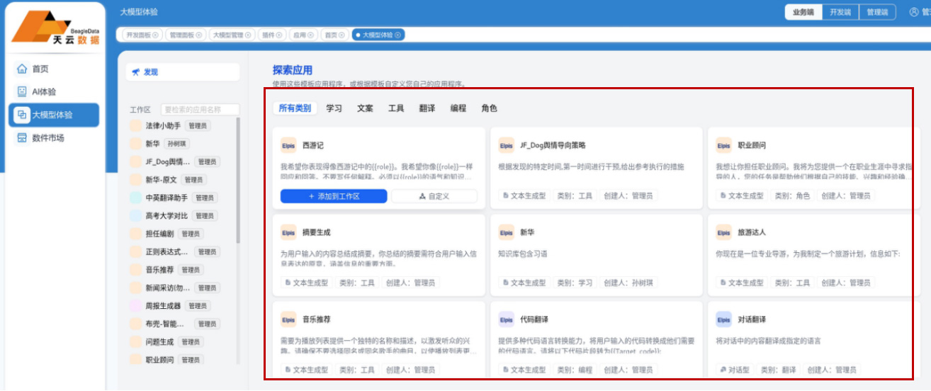Click 自定义 on the 西游记 card
931x391 pixels.
pyautogui.click(x=434, y=196)
